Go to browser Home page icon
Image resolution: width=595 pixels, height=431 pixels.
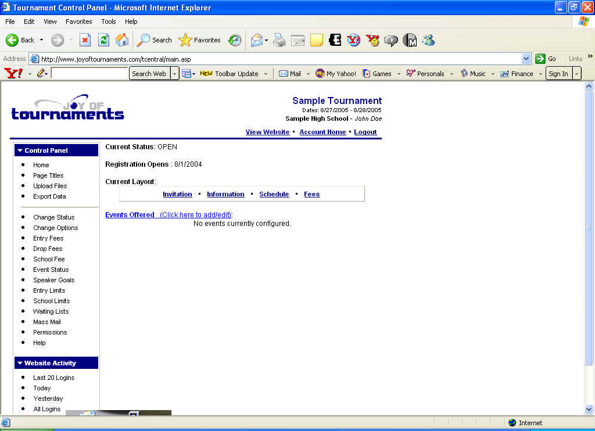tap(122, 40)
